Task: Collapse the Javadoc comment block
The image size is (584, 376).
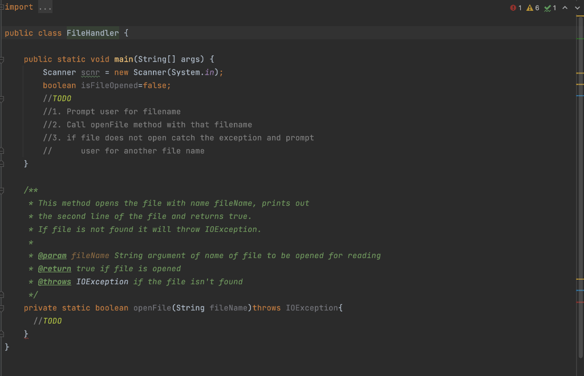Action: 3,190
